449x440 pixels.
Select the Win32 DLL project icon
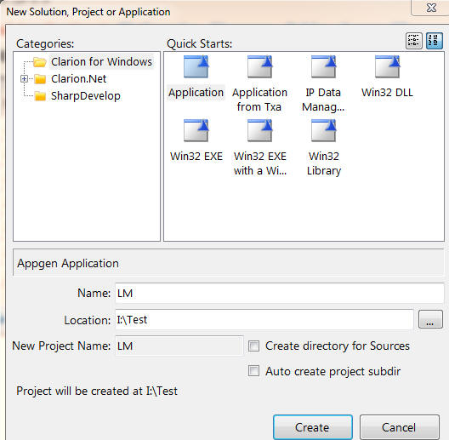(x=388, y=66)
